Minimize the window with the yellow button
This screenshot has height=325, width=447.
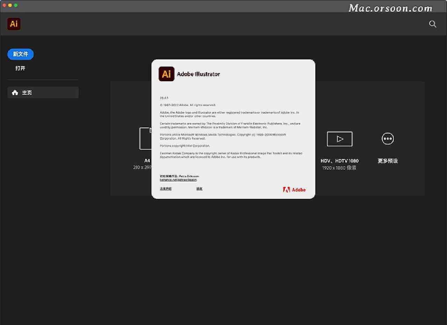coord(10,5)
